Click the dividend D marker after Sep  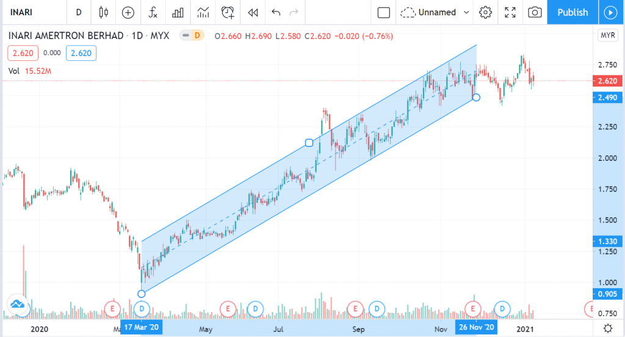pyautogui.click(x=377, y=309)
